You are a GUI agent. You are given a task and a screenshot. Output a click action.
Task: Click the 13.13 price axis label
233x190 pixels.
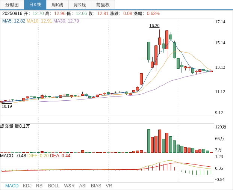pos(220,67)
